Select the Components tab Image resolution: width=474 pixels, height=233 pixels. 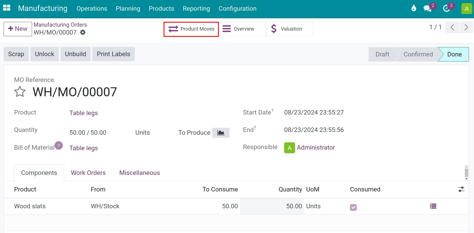click(x=39, y=173)
